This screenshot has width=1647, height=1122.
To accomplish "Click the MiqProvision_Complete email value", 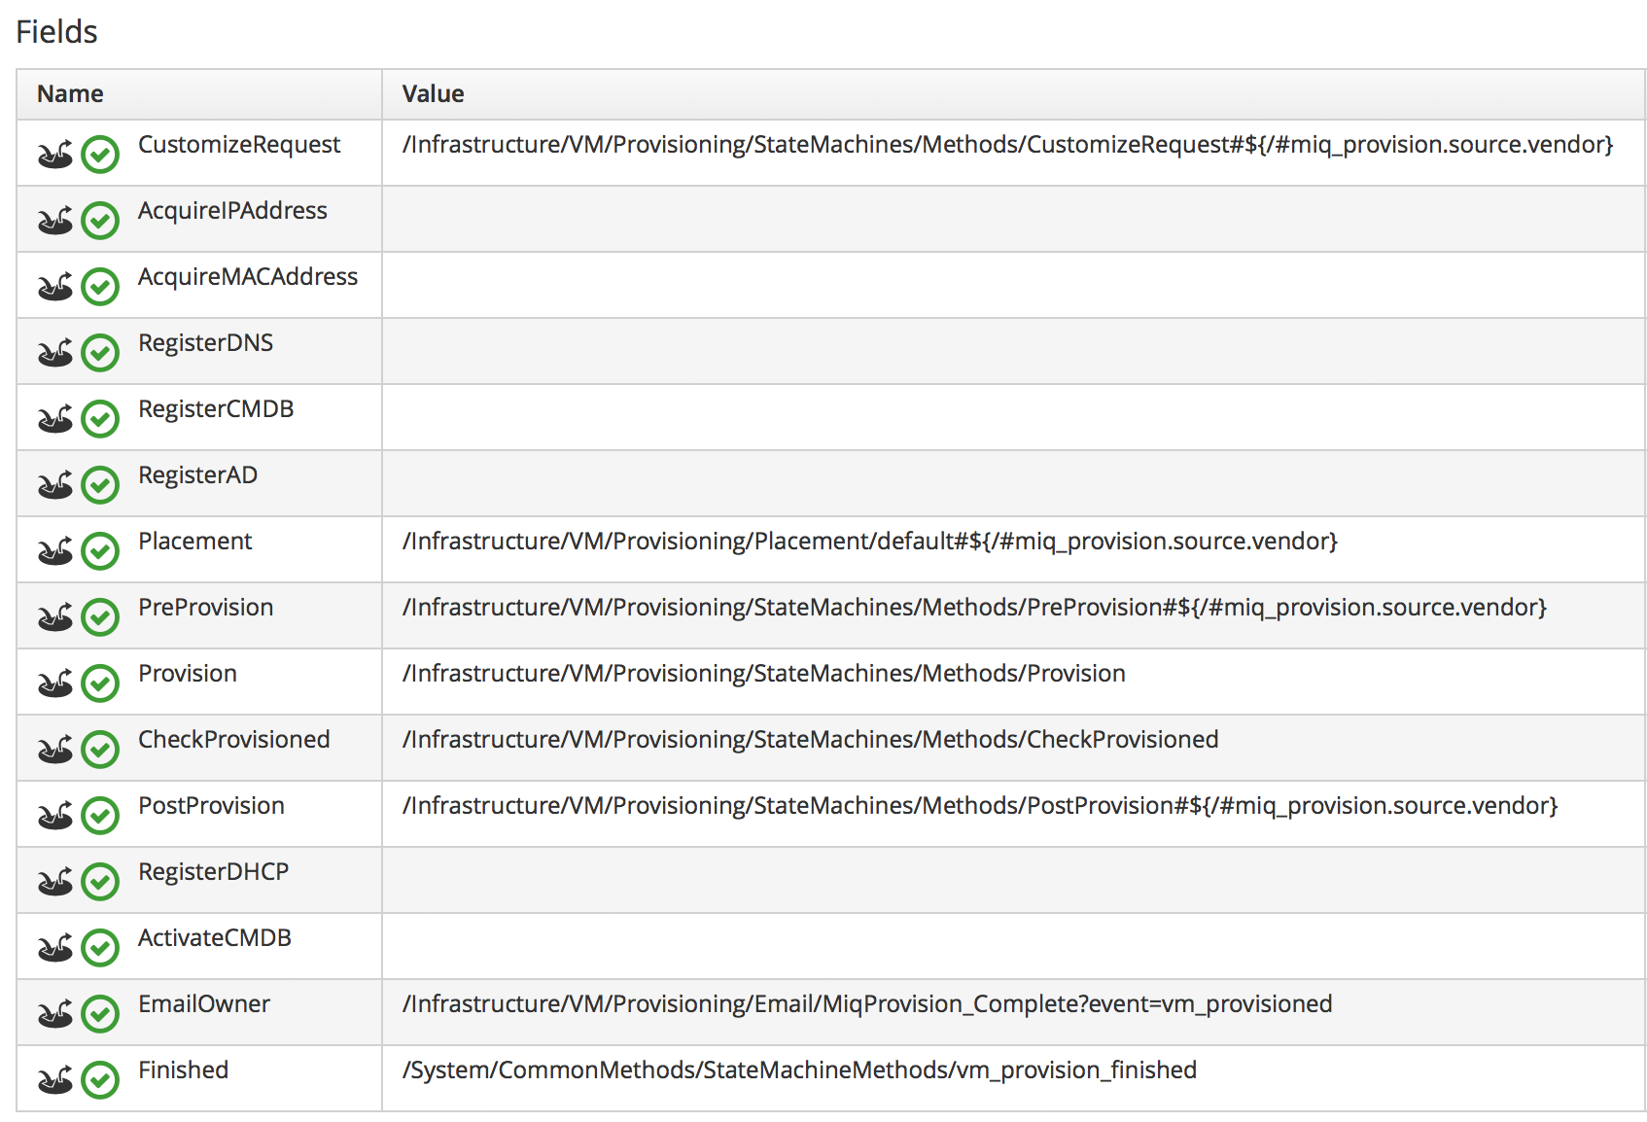I will pyautogui.click(x=867, y=1004).
